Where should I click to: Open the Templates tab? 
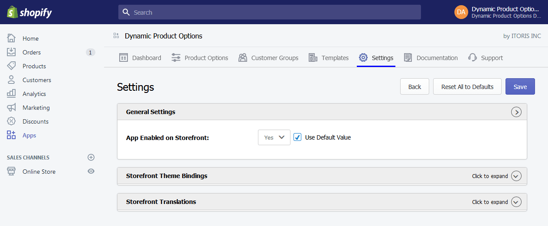(329, 57)
